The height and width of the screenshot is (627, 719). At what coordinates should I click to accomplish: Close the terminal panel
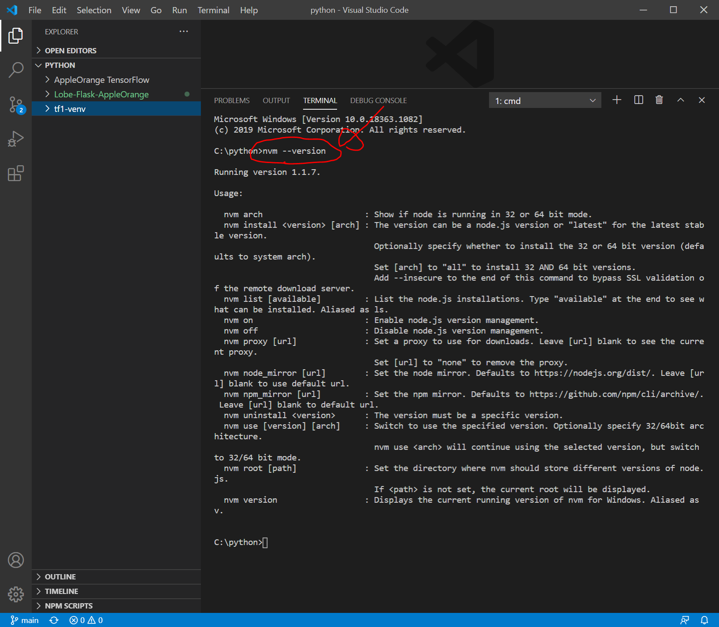click(x=702, y=100)
